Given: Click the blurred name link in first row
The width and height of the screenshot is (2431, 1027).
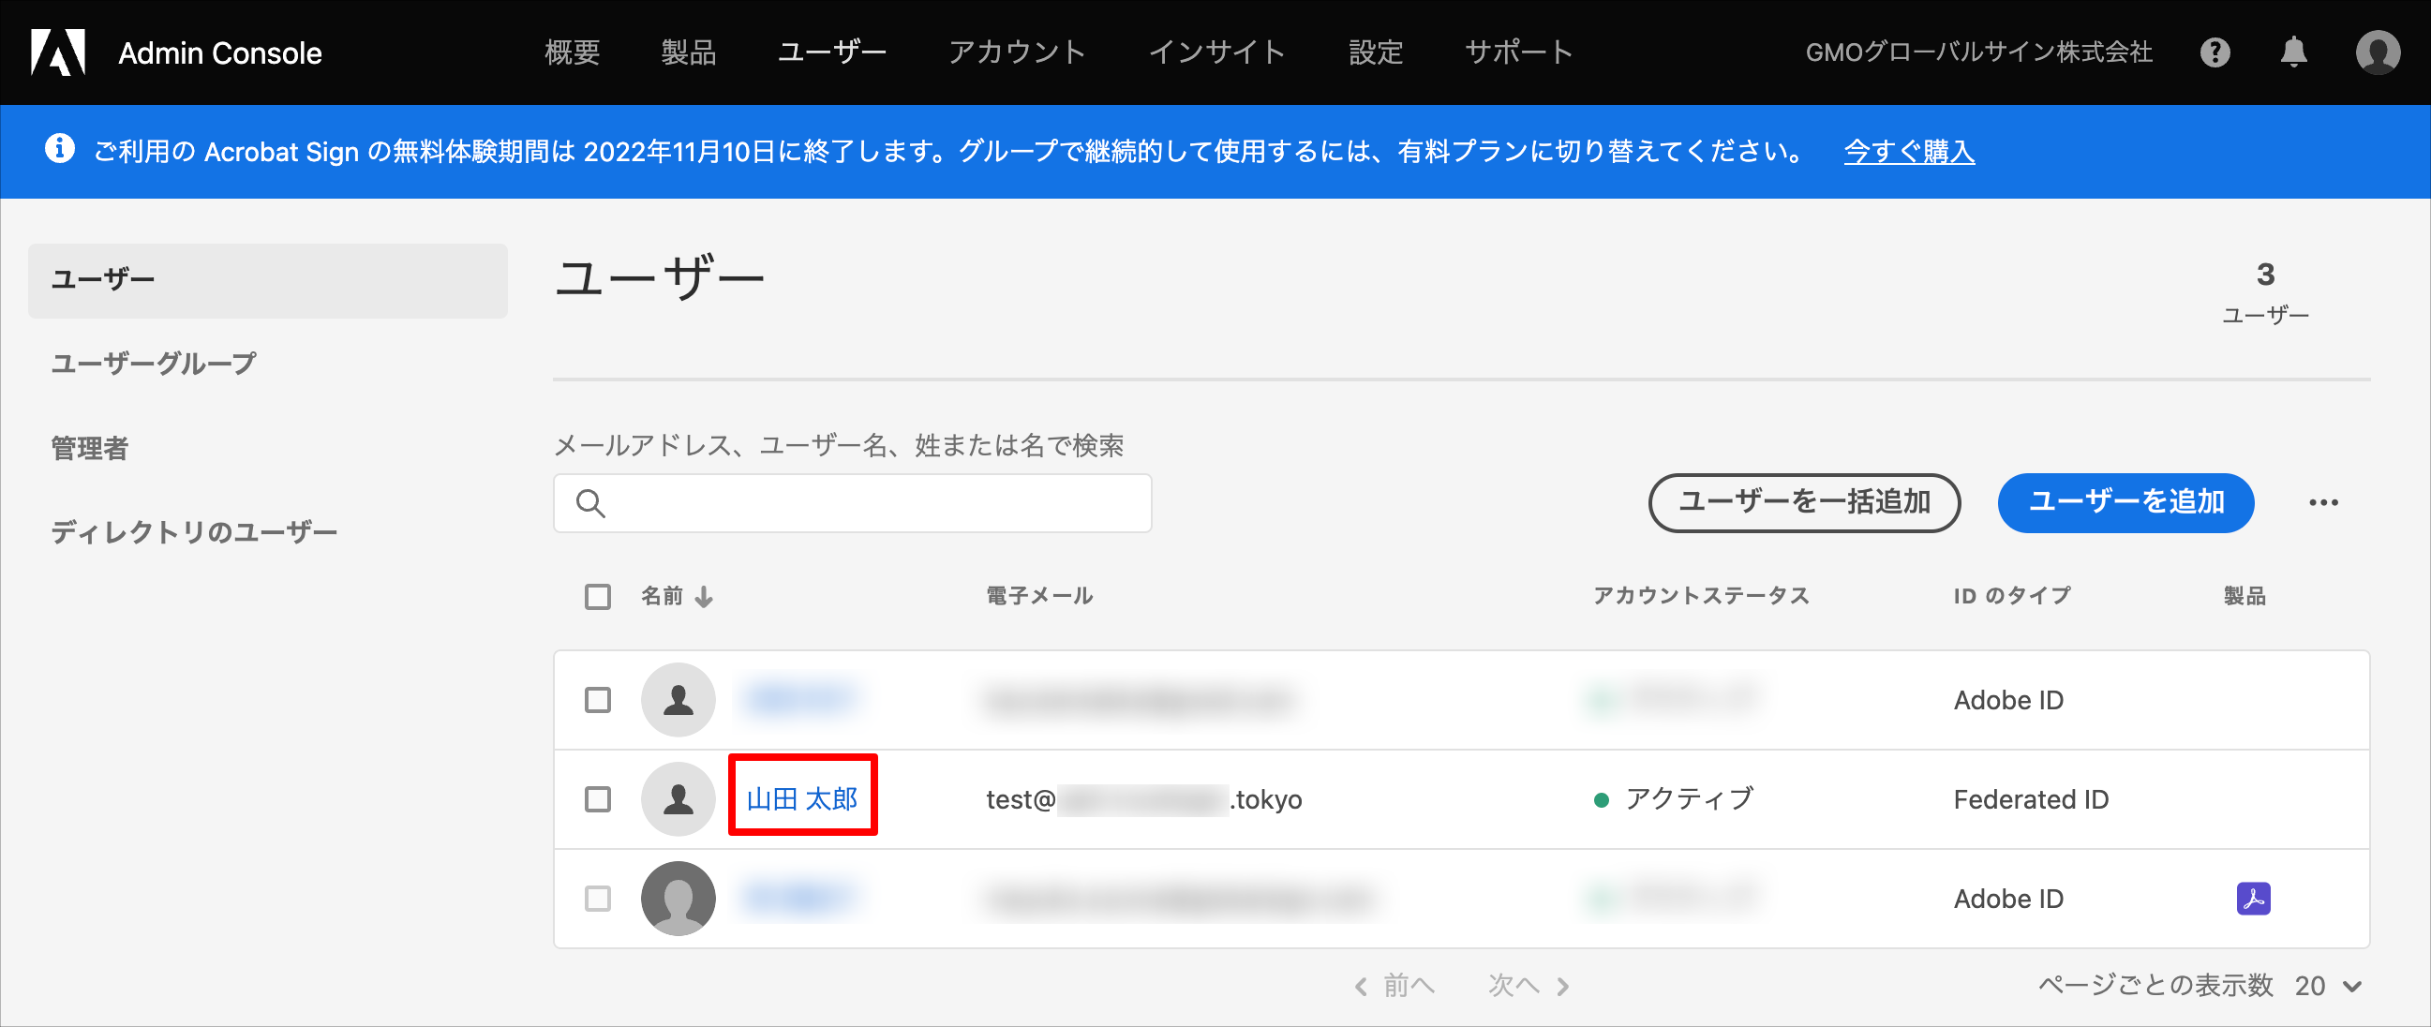Looking at the screenshot, I should pos(800,699).
